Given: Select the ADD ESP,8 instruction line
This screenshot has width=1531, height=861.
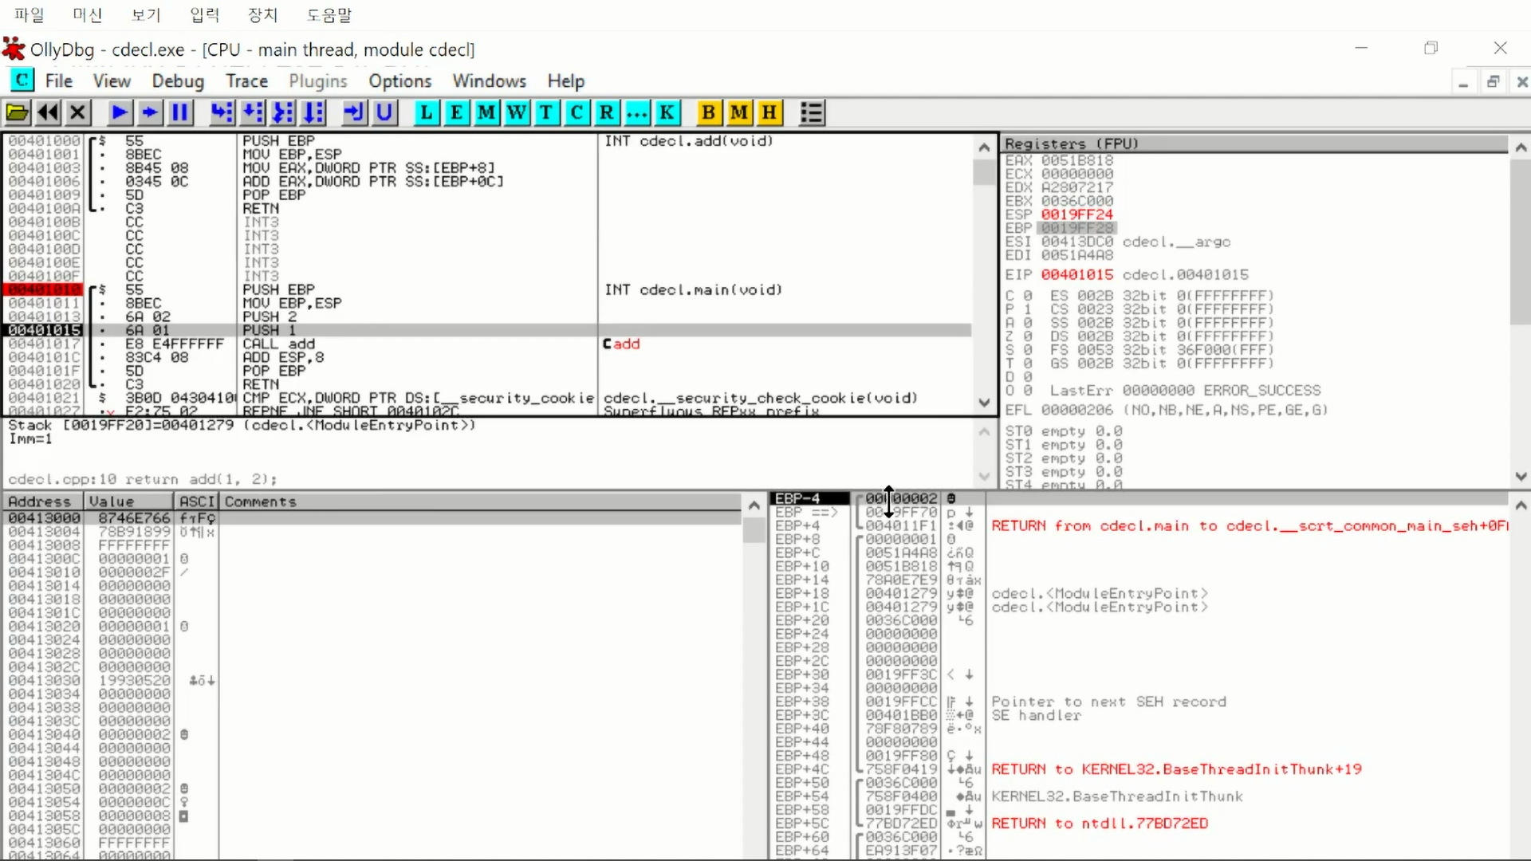Looking at the screenshot, I should [488, 357].
